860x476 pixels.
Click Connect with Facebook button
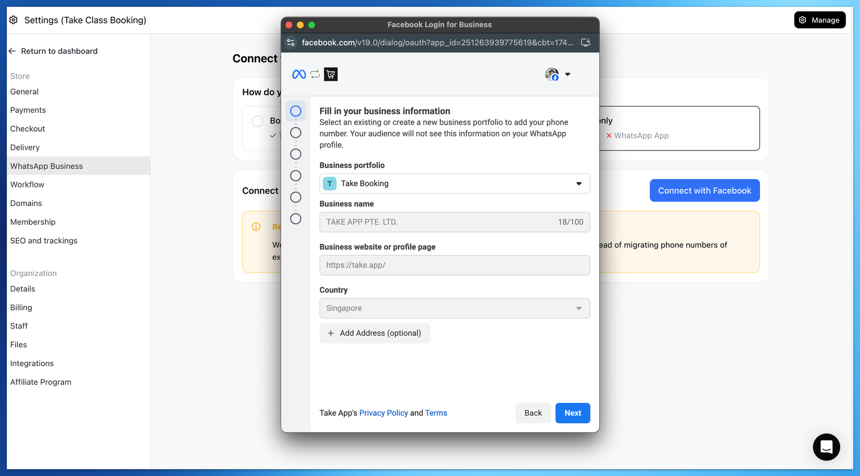click(x=705, y=190)
